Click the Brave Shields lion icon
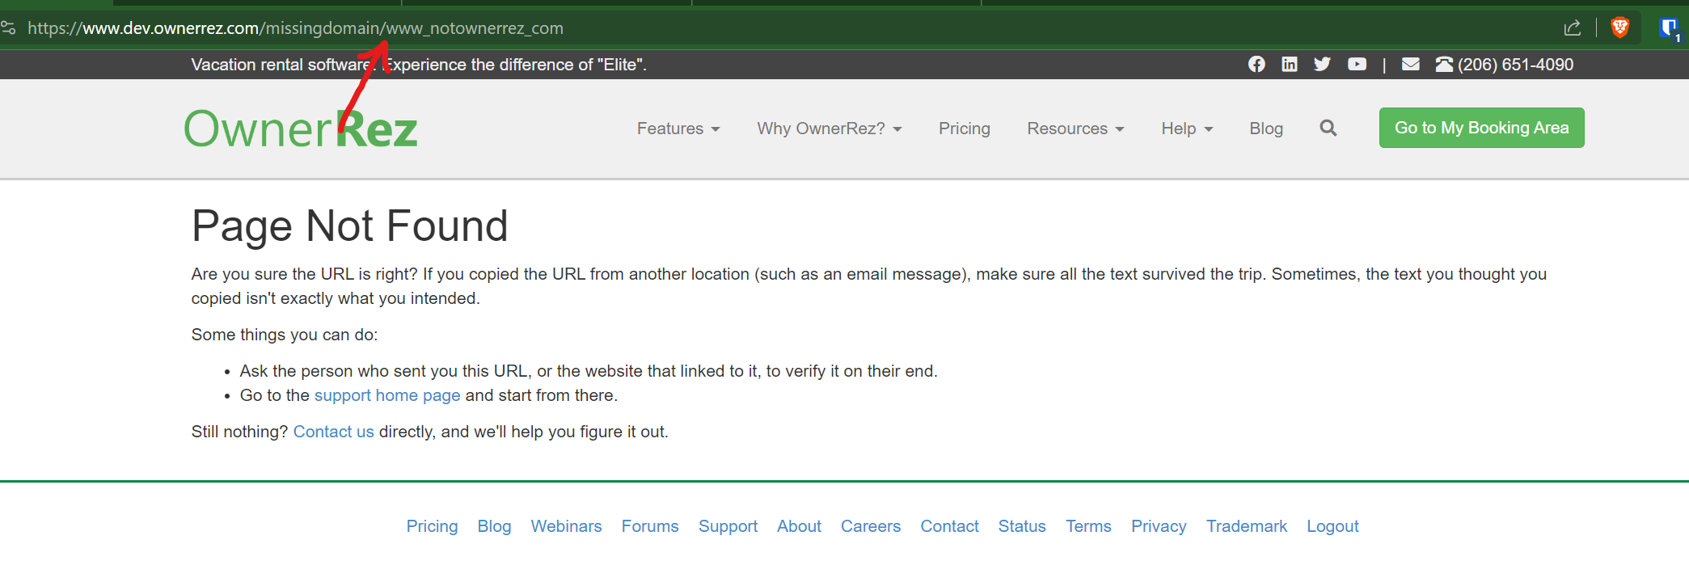 1619,28
